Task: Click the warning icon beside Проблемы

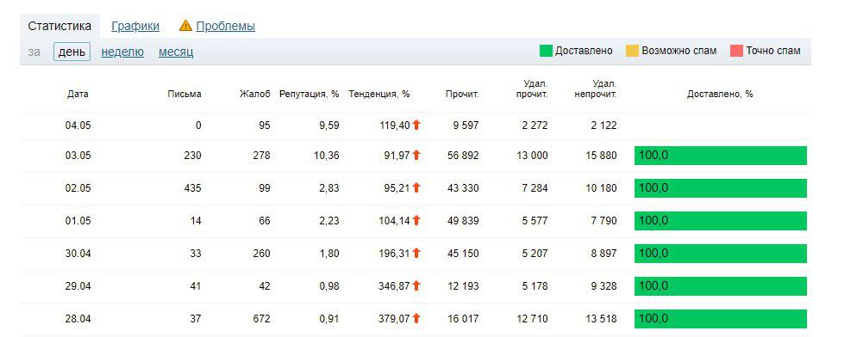Action: point(185,26)
